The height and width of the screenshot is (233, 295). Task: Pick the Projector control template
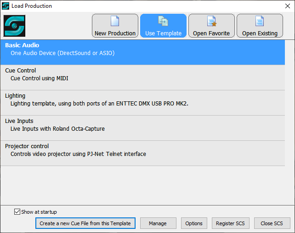(142, 153)
